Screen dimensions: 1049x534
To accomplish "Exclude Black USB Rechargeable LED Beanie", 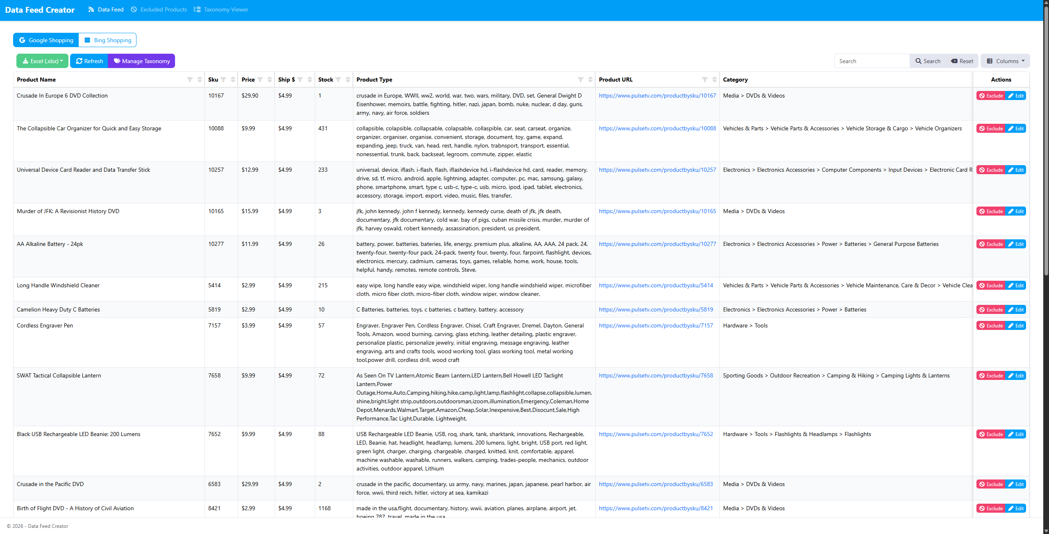I will point(991,434).
